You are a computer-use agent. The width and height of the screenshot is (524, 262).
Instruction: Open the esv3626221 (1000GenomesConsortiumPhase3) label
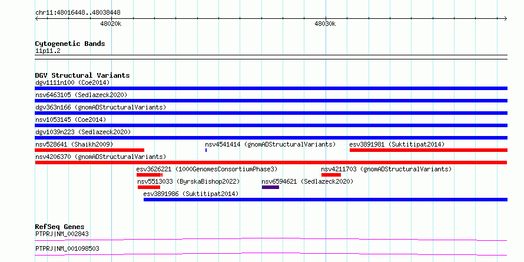(207, 169)
